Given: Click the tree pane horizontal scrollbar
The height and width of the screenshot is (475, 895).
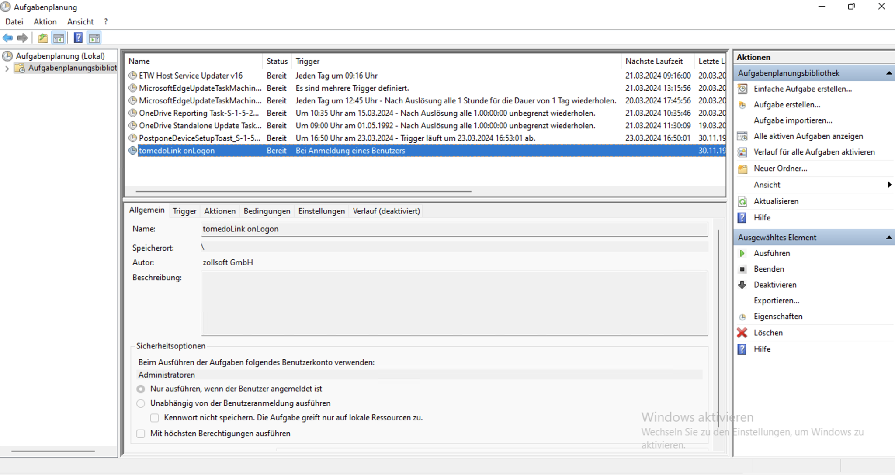Looking at the screenshot, I should (53, 451).
